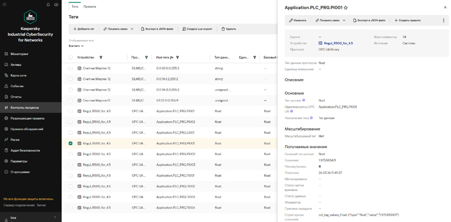Click the hamburger menu icon in sidebar
Image resolution: width=451 pixels, height=222 pixels.
[5, 5]
